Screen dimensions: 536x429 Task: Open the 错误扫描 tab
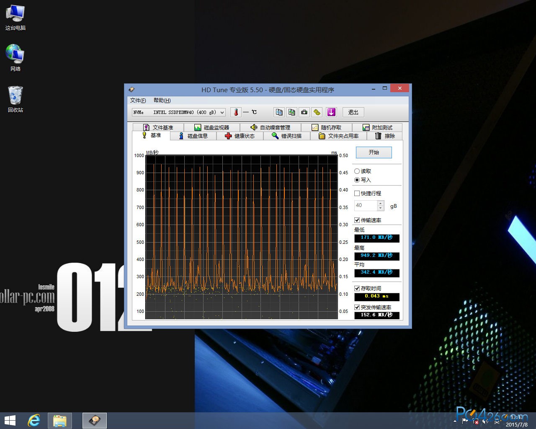tap(287, 136)
